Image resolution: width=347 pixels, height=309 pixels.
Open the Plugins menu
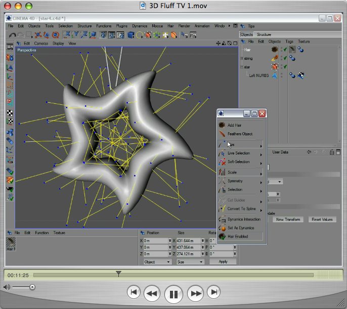(x=122, y=26)
